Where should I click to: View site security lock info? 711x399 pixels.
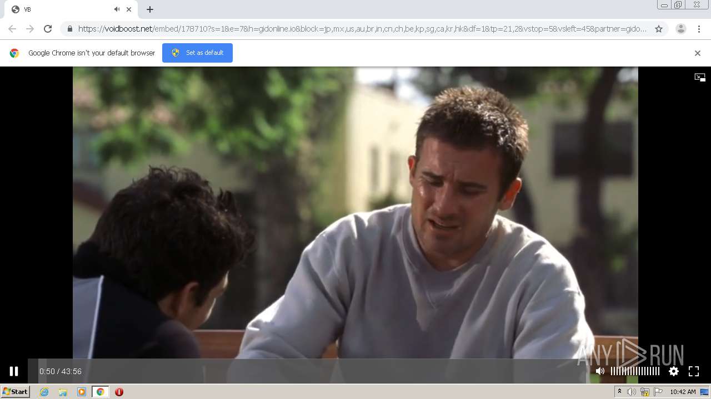69,29
